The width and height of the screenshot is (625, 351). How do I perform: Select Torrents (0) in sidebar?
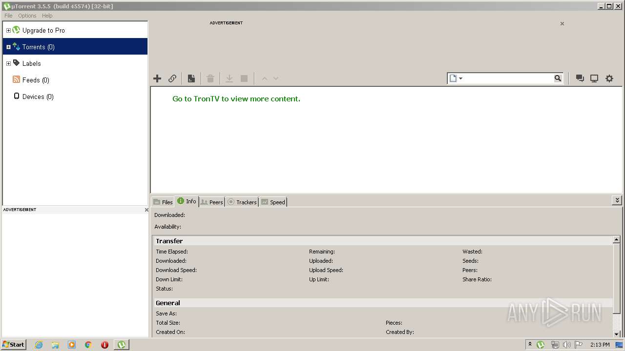point(39,47)
